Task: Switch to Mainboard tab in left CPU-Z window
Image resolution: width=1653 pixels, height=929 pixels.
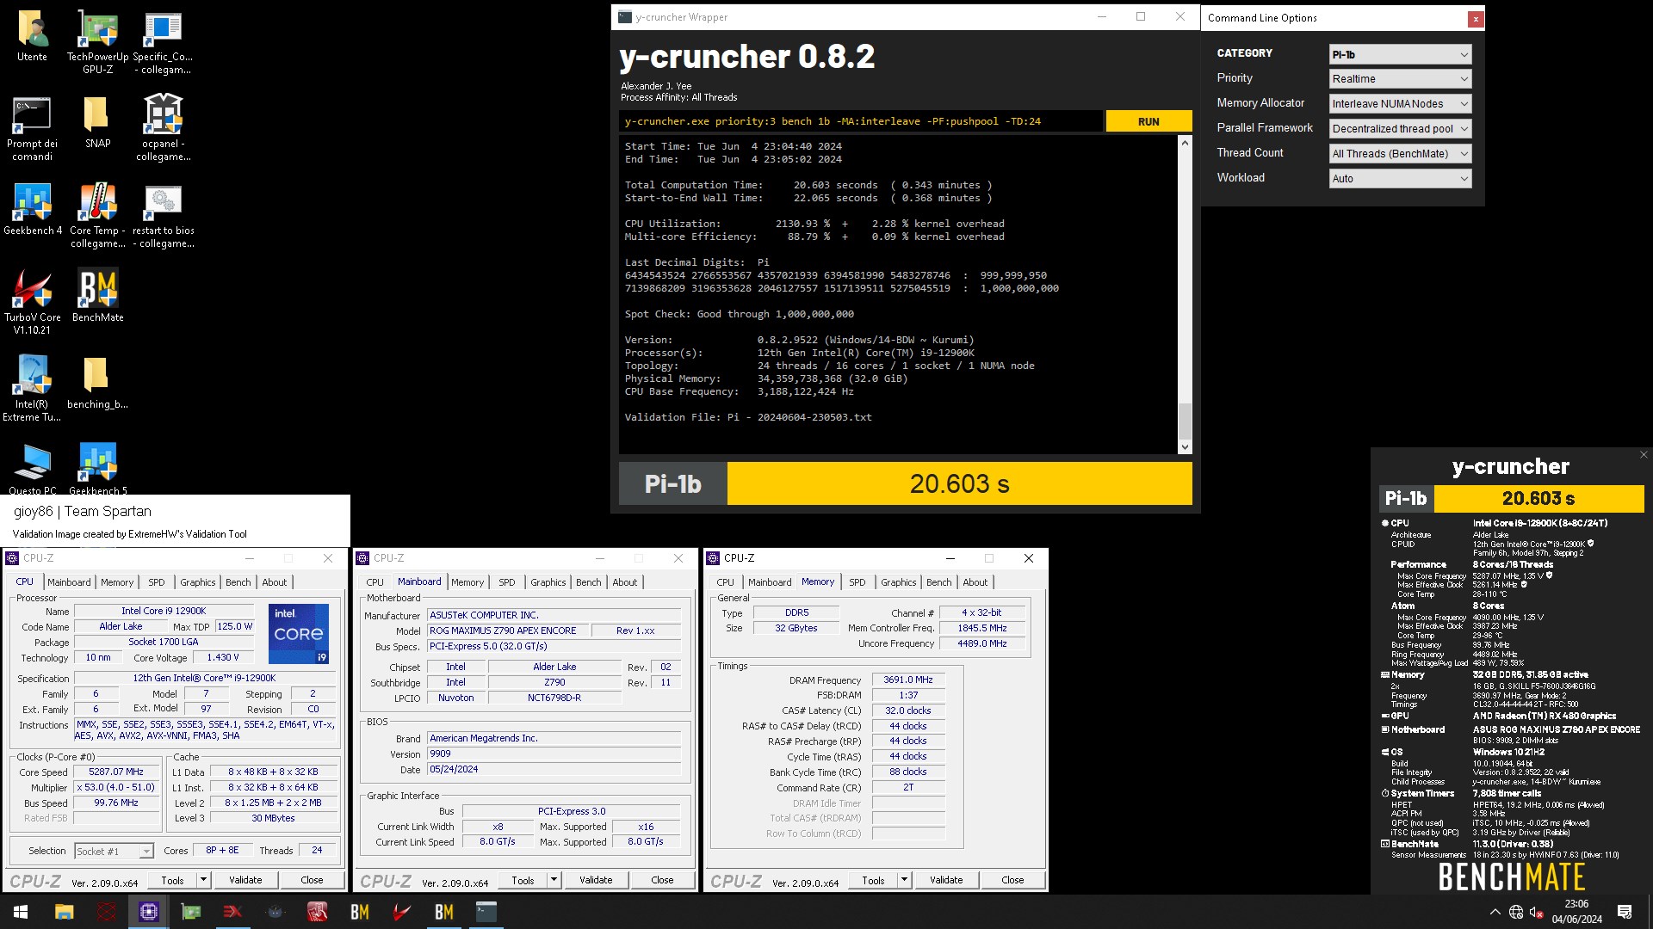Action: (69, 582)
